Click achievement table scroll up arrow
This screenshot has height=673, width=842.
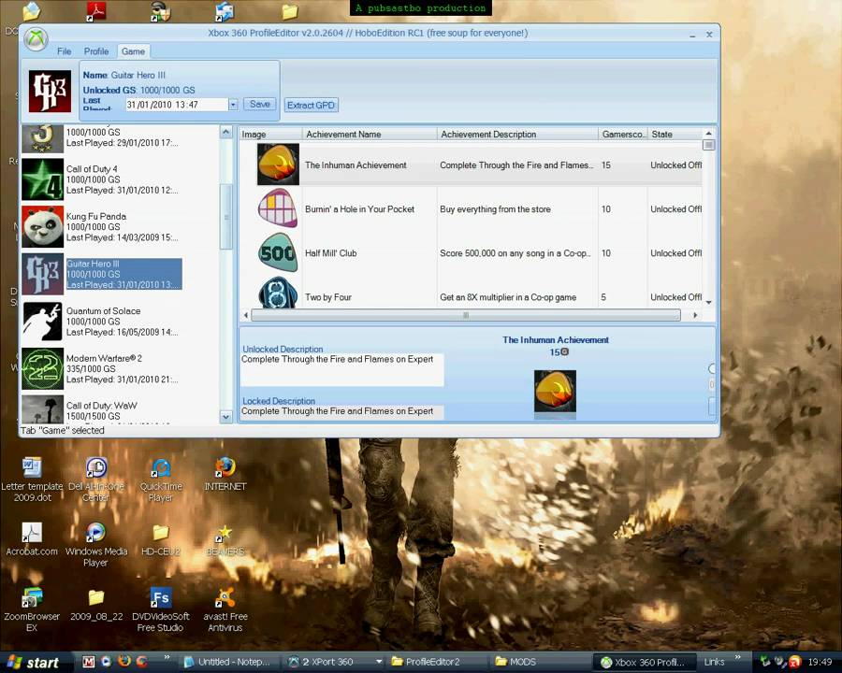pos(709,134)
